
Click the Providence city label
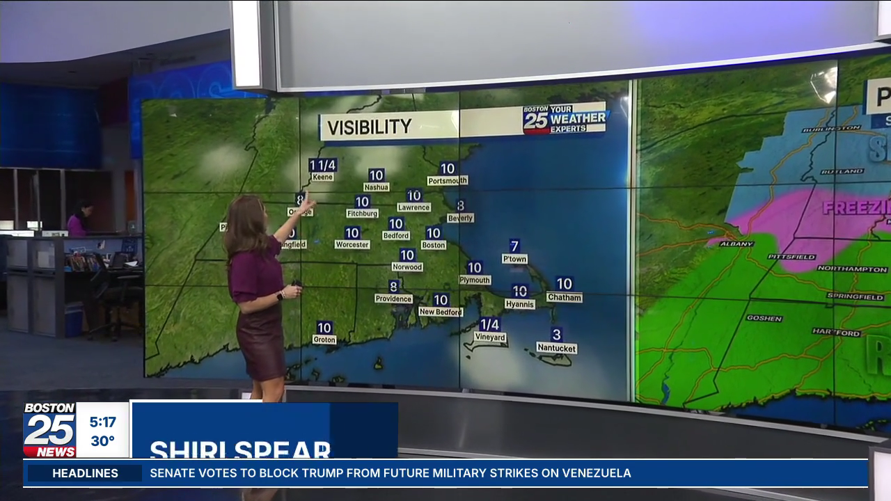pyautogui.click(x=393, y=299)
